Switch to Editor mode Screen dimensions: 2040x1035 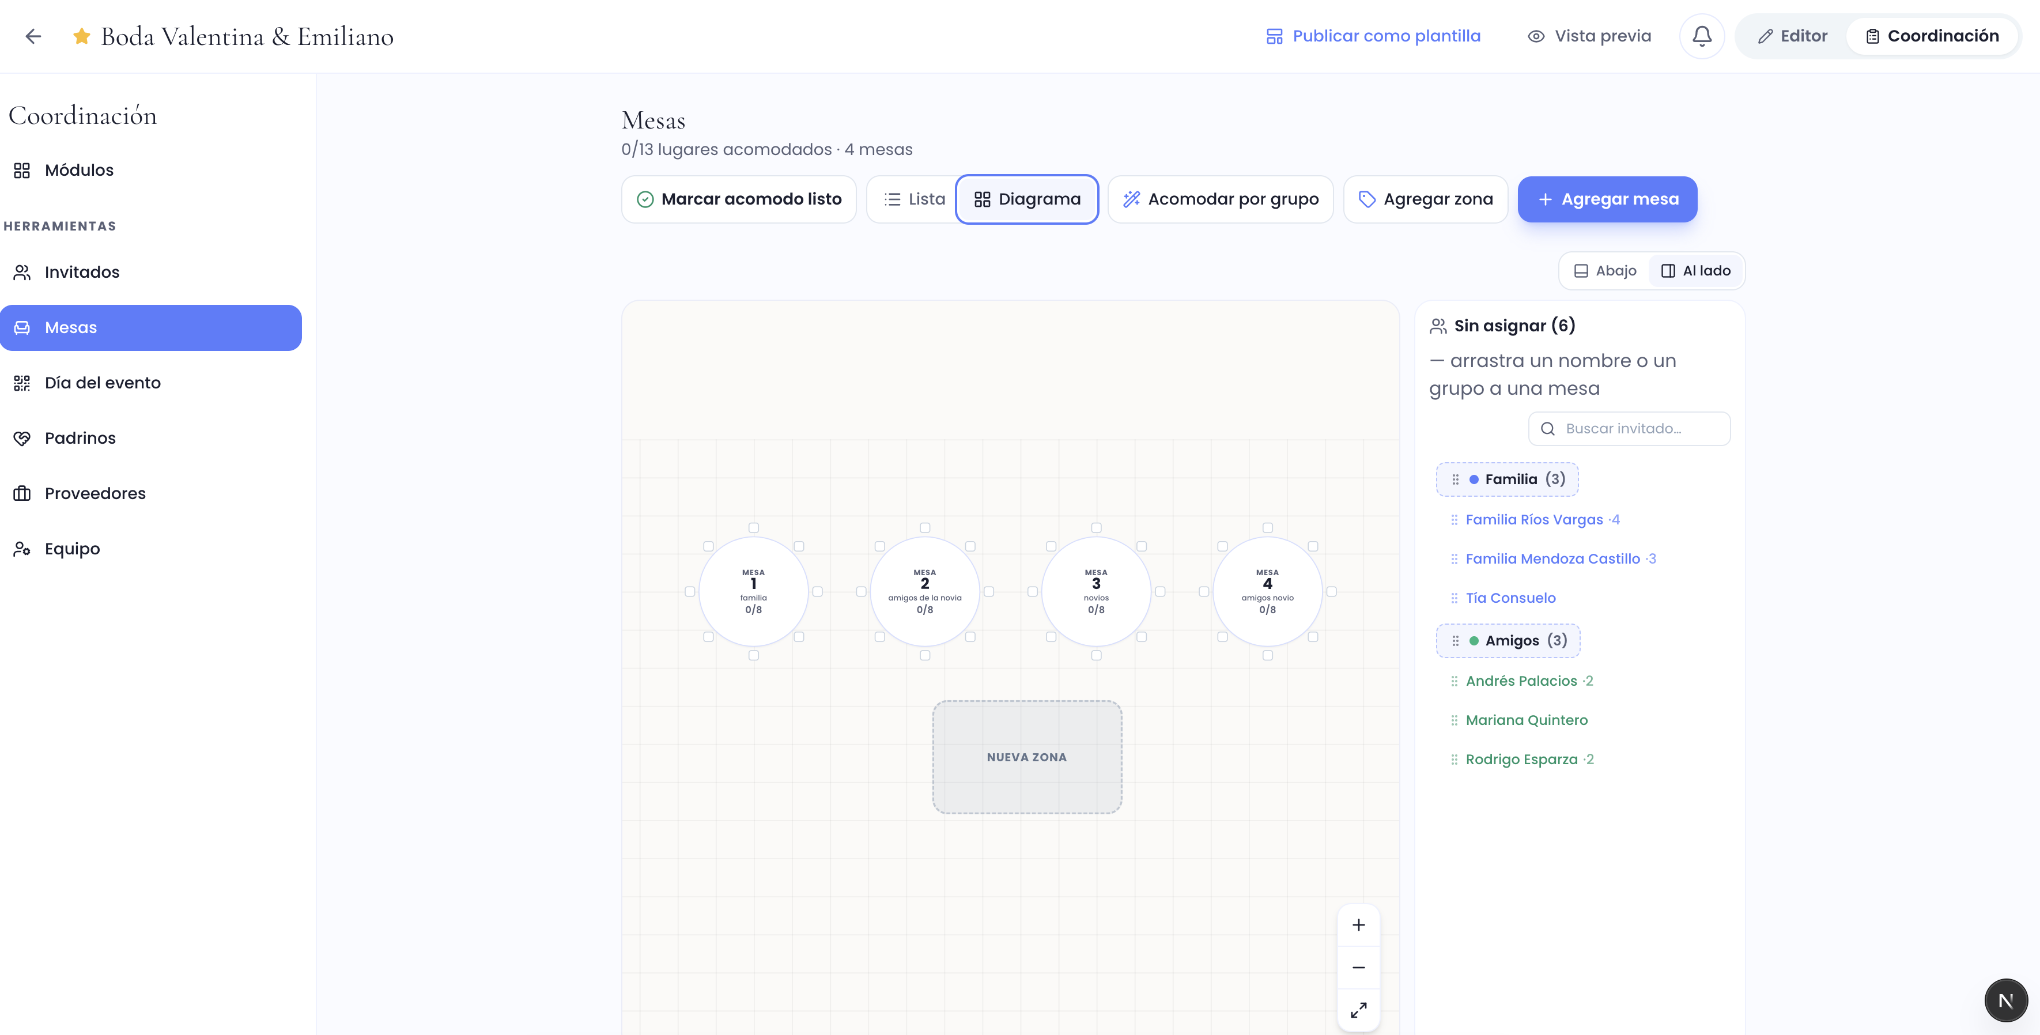(x=1792, y=36)
